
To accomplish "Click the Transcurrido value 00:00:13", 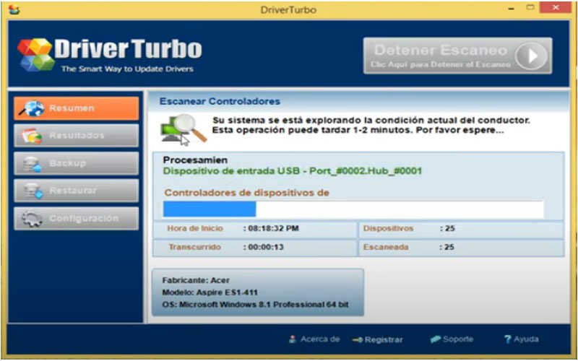I will coord(266,247).
